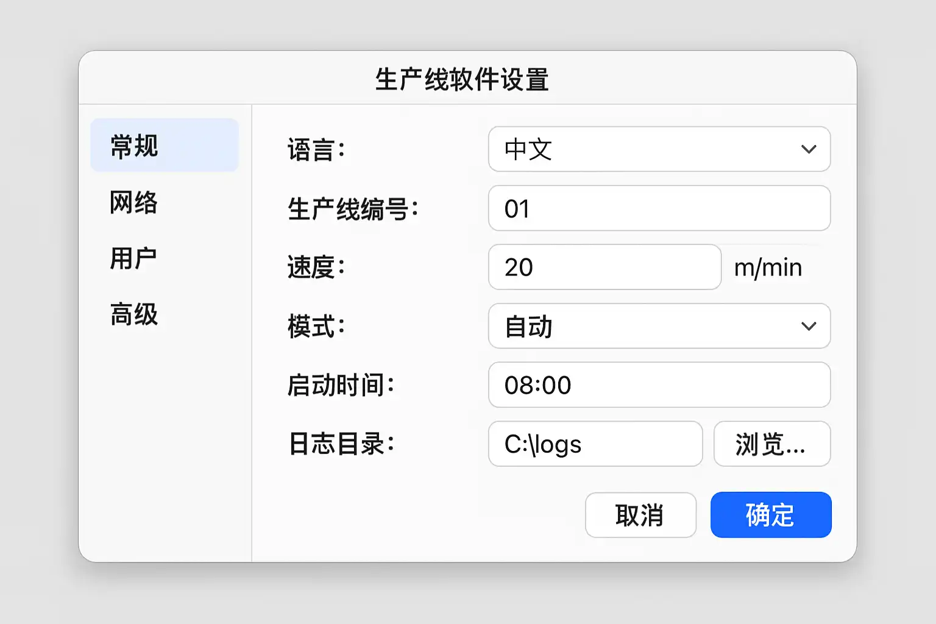Select the 常规 tab in sidebar
This screenshot has height=624, width=936.
click(164, 146)
